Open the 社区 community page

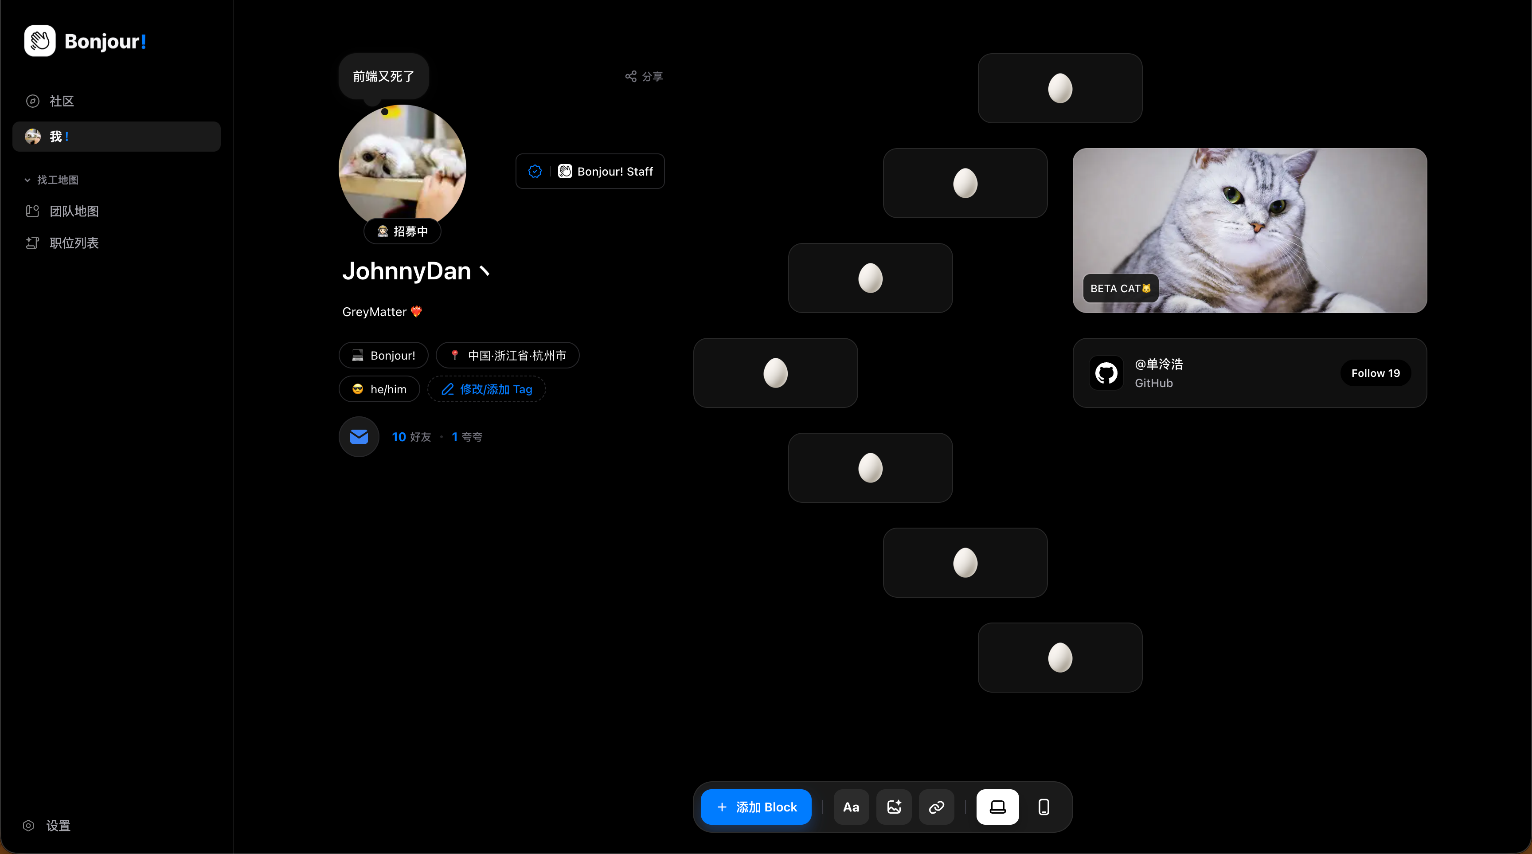tap(116, 101)
